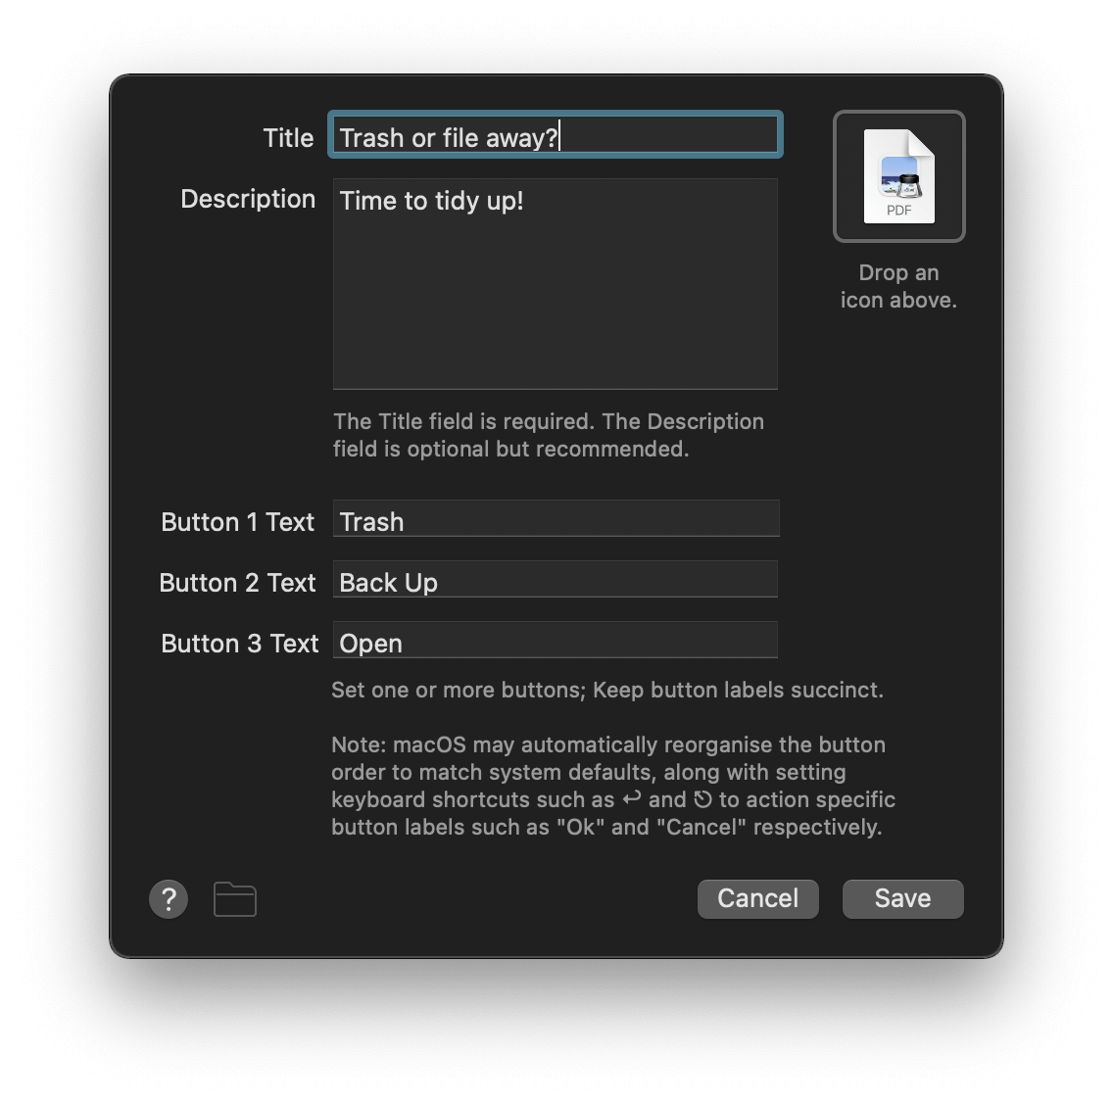Click the Button 3 Text label
1113x1103 pixels.
239,644
